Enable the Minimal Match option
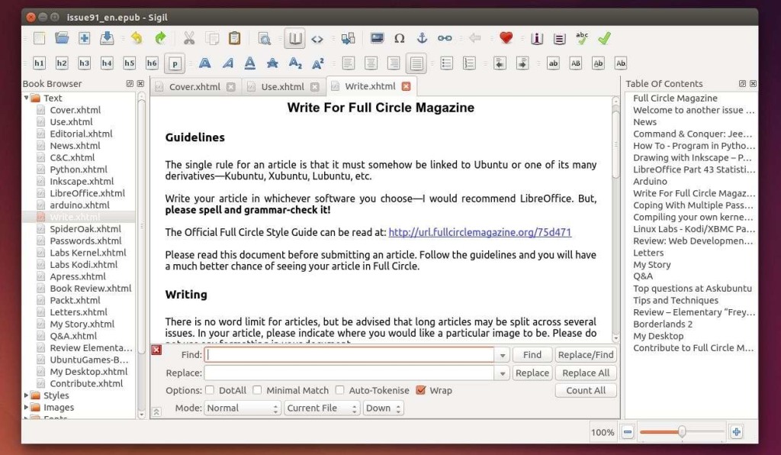The width and height of the screenshot is (781, 455). [257, 390]
